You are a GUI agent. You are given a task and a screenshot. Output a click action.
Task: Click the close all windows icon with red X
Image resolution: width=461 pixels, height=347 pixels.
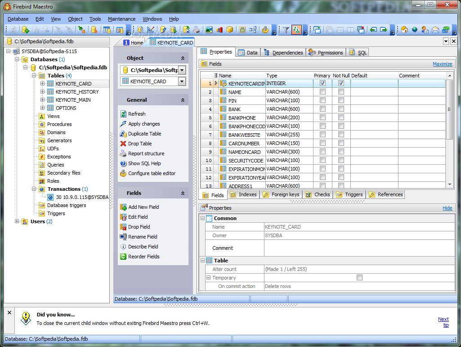361,30
